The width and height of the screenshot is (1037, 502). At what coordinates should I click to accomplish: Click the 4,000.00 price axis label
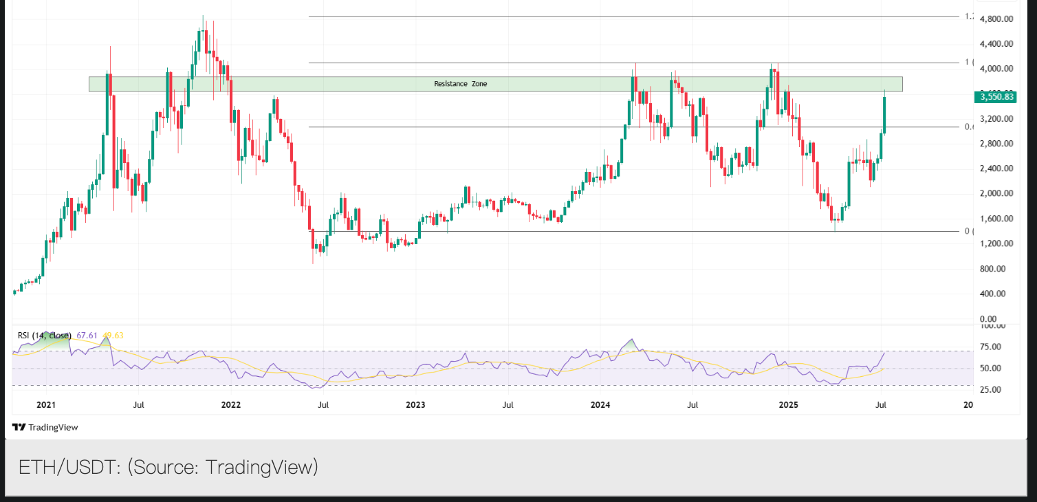(x=997, y=69)
